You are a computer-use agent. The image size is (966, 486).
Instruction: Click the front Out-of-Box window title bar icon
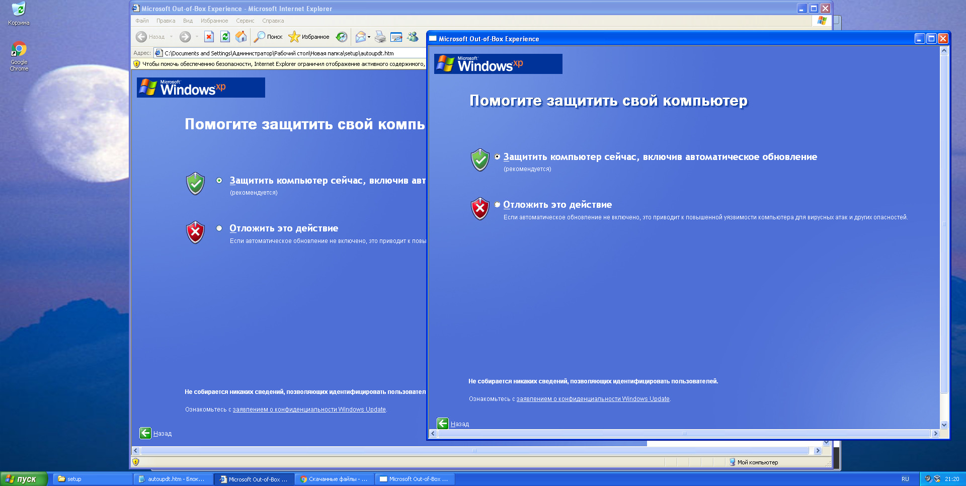tap(433, 39)
